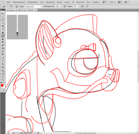Image resolution: width=139 pixels, height=134 pixels.
Task: Click the horizontal scrollbar thumb
Action: coord(85,133)
